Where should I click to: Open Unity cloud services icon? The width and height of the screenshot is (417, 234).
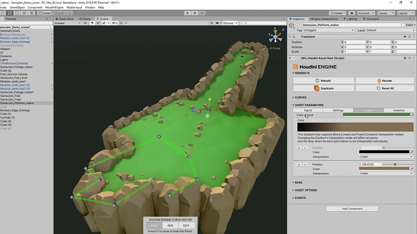pyautogui.click(x=352, y=13)
